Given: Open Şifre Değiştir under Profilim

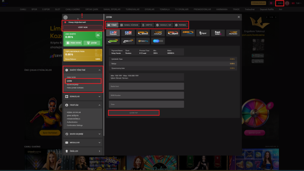Looking at the screenshot, I should 73,115.
